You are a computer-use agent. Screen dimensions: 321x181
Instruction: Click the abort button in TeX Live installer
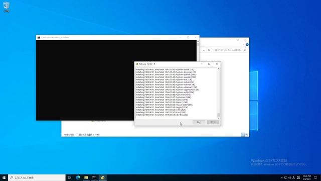point(199,122)
